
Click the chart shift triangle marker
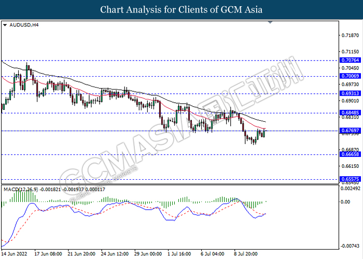click(270, 22)
